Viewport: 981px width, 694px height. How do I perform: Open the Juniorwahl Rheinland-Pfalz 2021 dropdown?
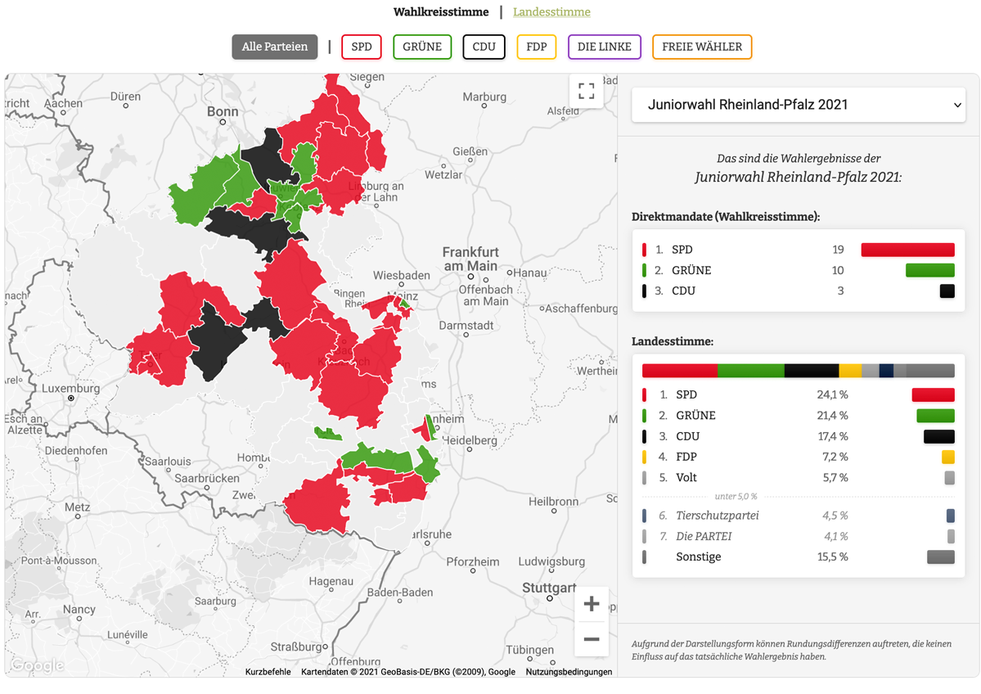798,105
